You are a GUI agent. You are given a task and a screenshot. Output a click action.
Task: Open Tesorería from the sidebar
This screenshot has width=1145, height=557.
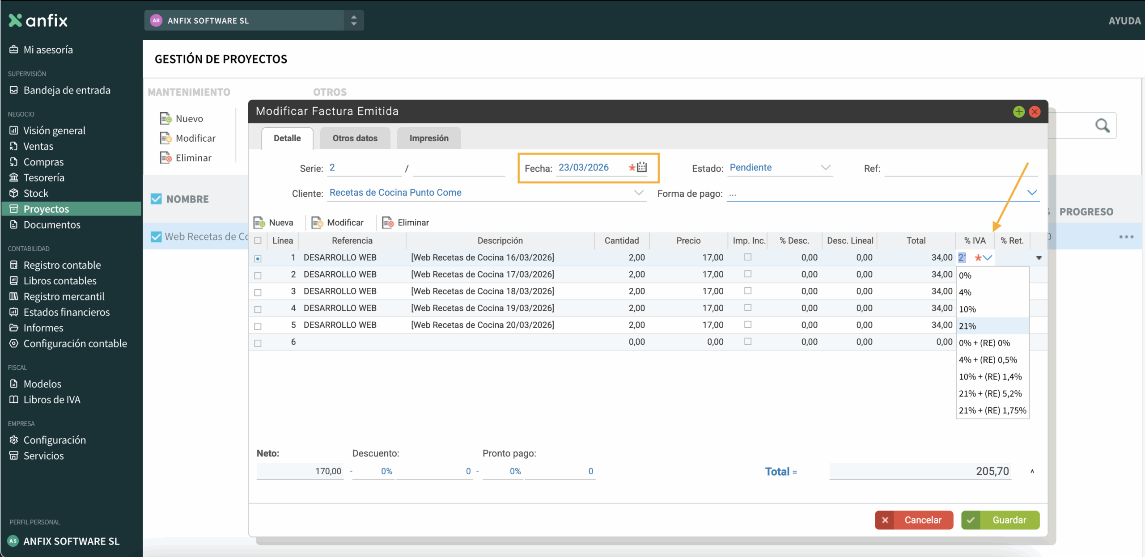(x=44, y=177)
